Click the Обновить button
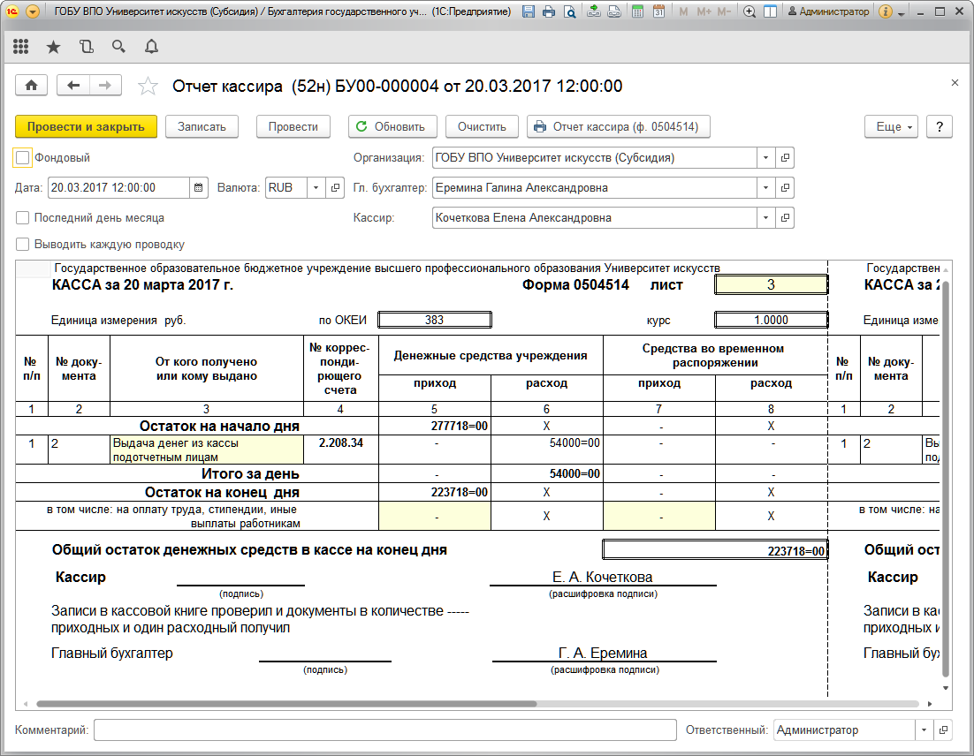 pyautogui.click(x=392, y=126)
